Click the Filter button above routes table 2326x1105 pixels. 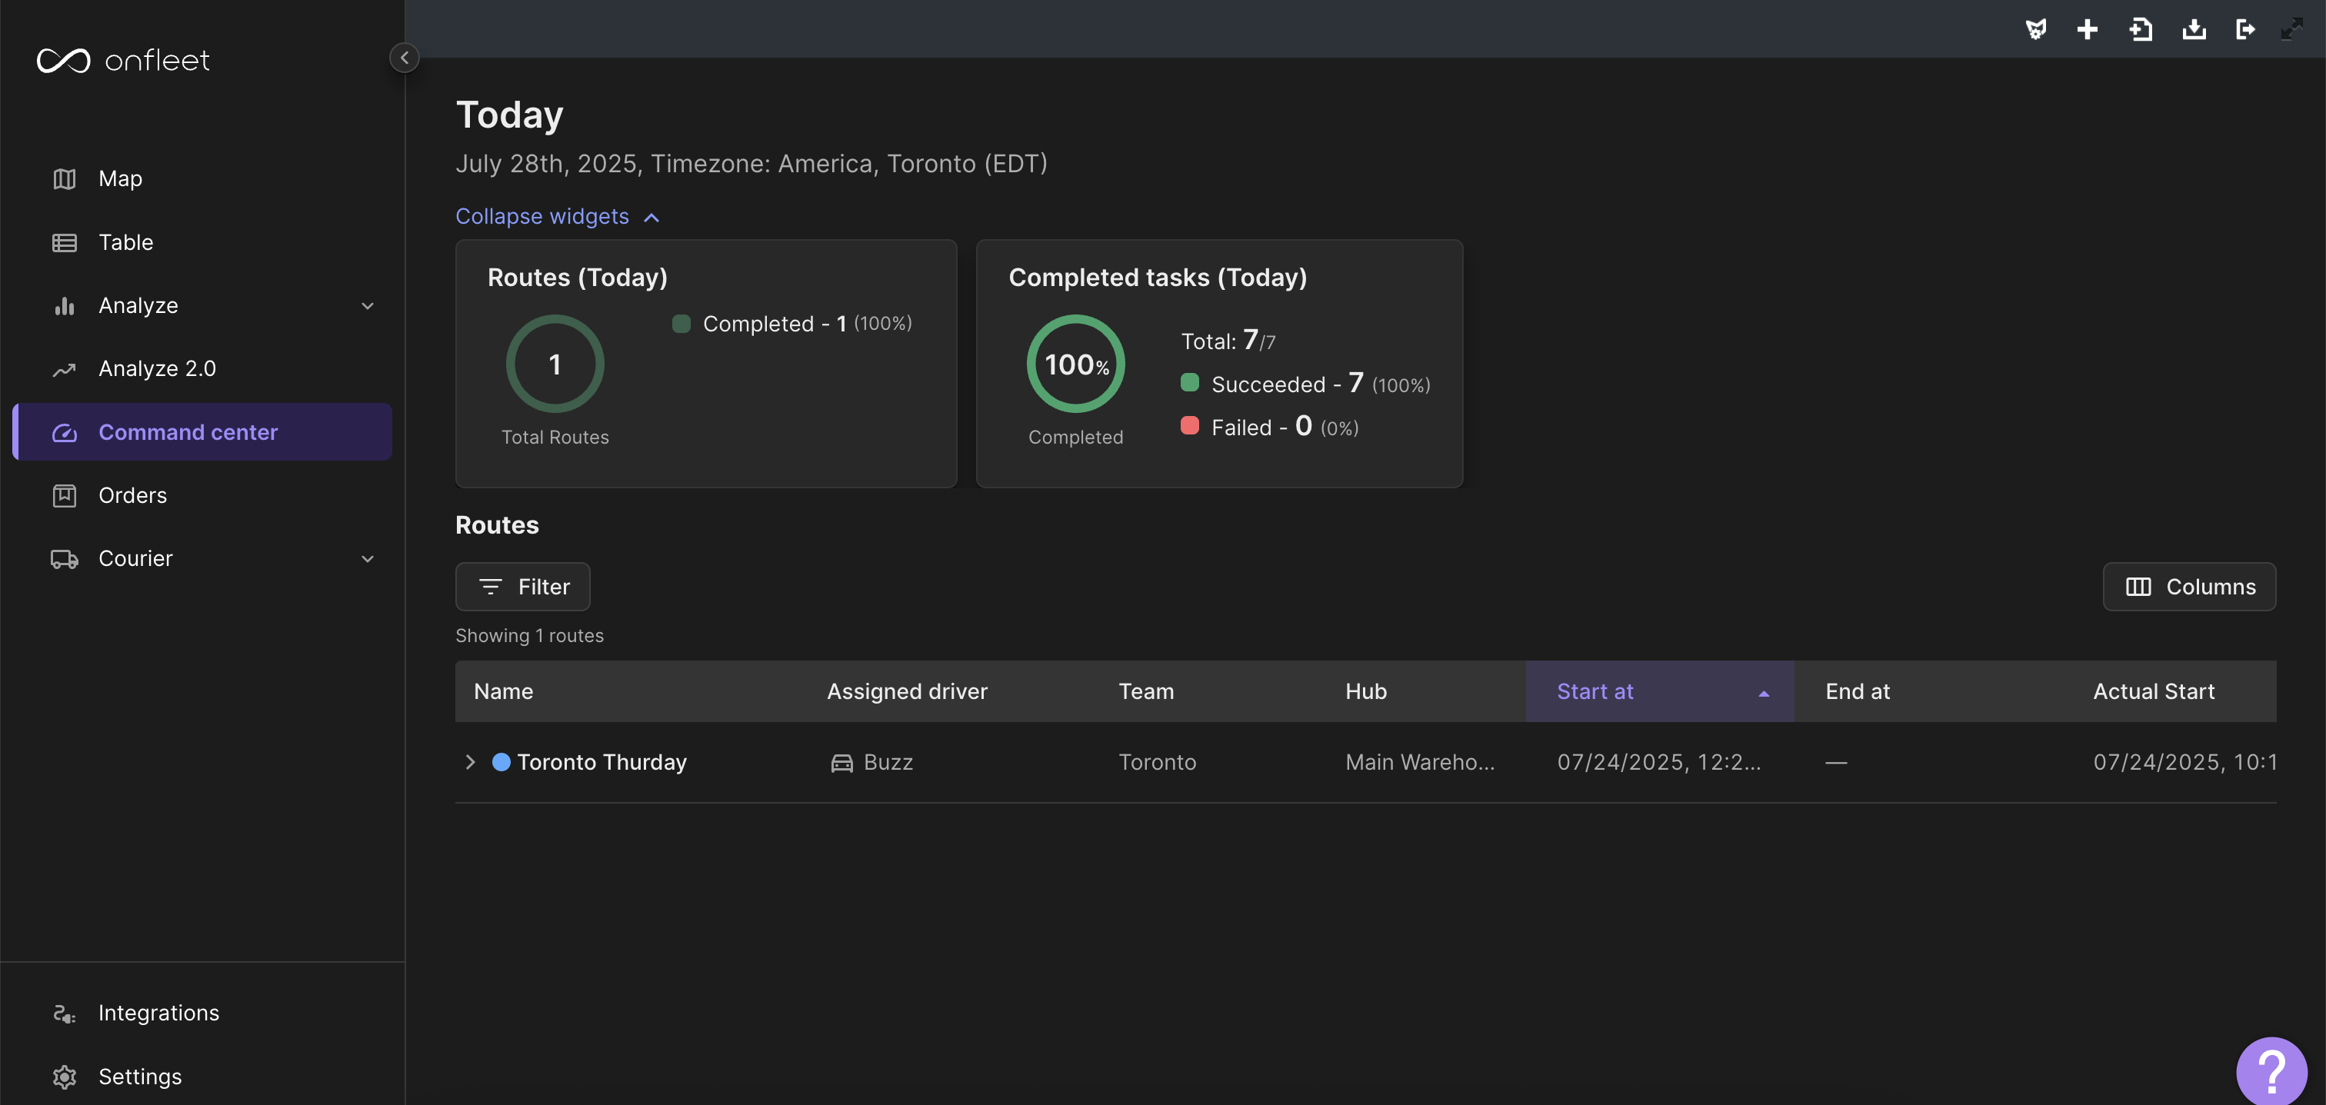pyautogui.click(x=523, y=587)
